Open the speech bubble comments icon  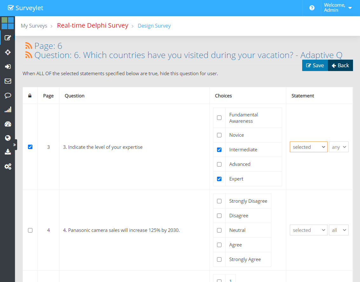(x=8, y=95)
